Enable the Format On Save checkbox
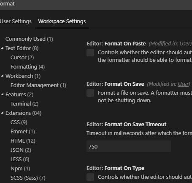Image resolution: width=192 pixels, height=183 pixels. (x=90, y=93)
